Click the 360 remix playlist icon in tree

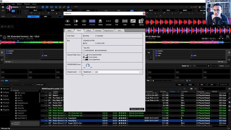click(x=16, y=93)
